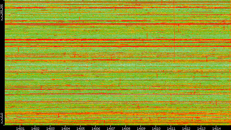Click the 14:08 time axis label

pos(126,129)
